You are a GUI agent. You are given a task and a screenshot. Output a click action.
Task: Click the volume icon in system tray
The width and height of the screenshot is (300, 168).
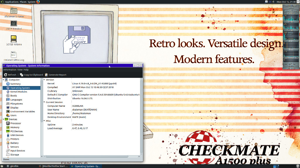pyautogui.click(x=274, y=2)
